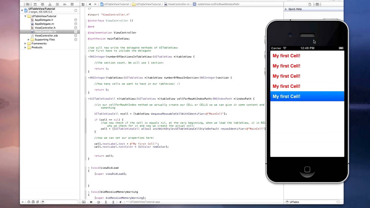The height and width of the screenshot is (208, 370).
Task: Expand the Frameworks group
Action: pos(25,43)
